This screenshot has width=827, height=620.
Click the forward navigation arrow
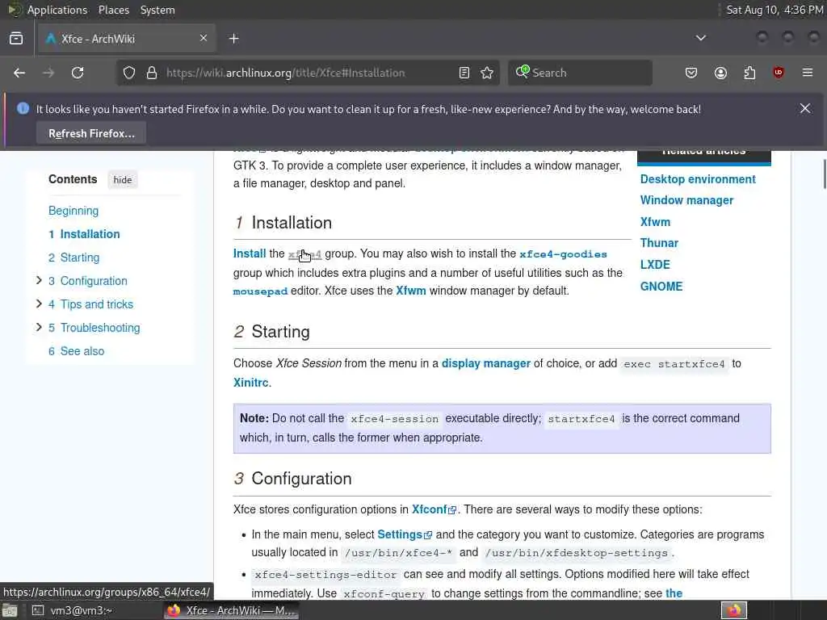pos(48,73)
